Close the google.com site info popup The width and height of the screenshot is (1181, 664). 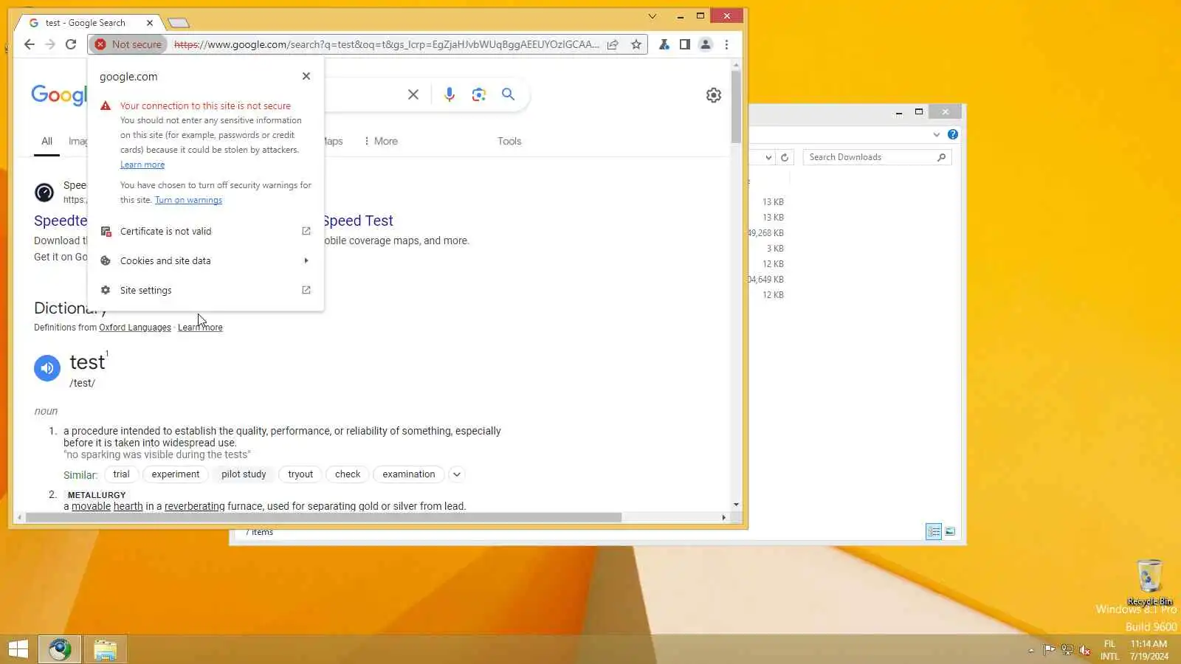306,76
